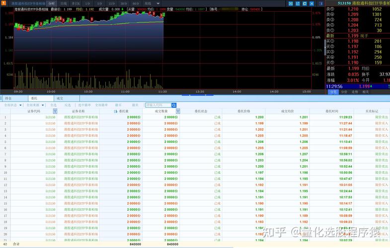Select the fourth tab under the quote panel
The height and width of the screenshot is (248, 390).
pyautogui.click(x=365, y=92)
